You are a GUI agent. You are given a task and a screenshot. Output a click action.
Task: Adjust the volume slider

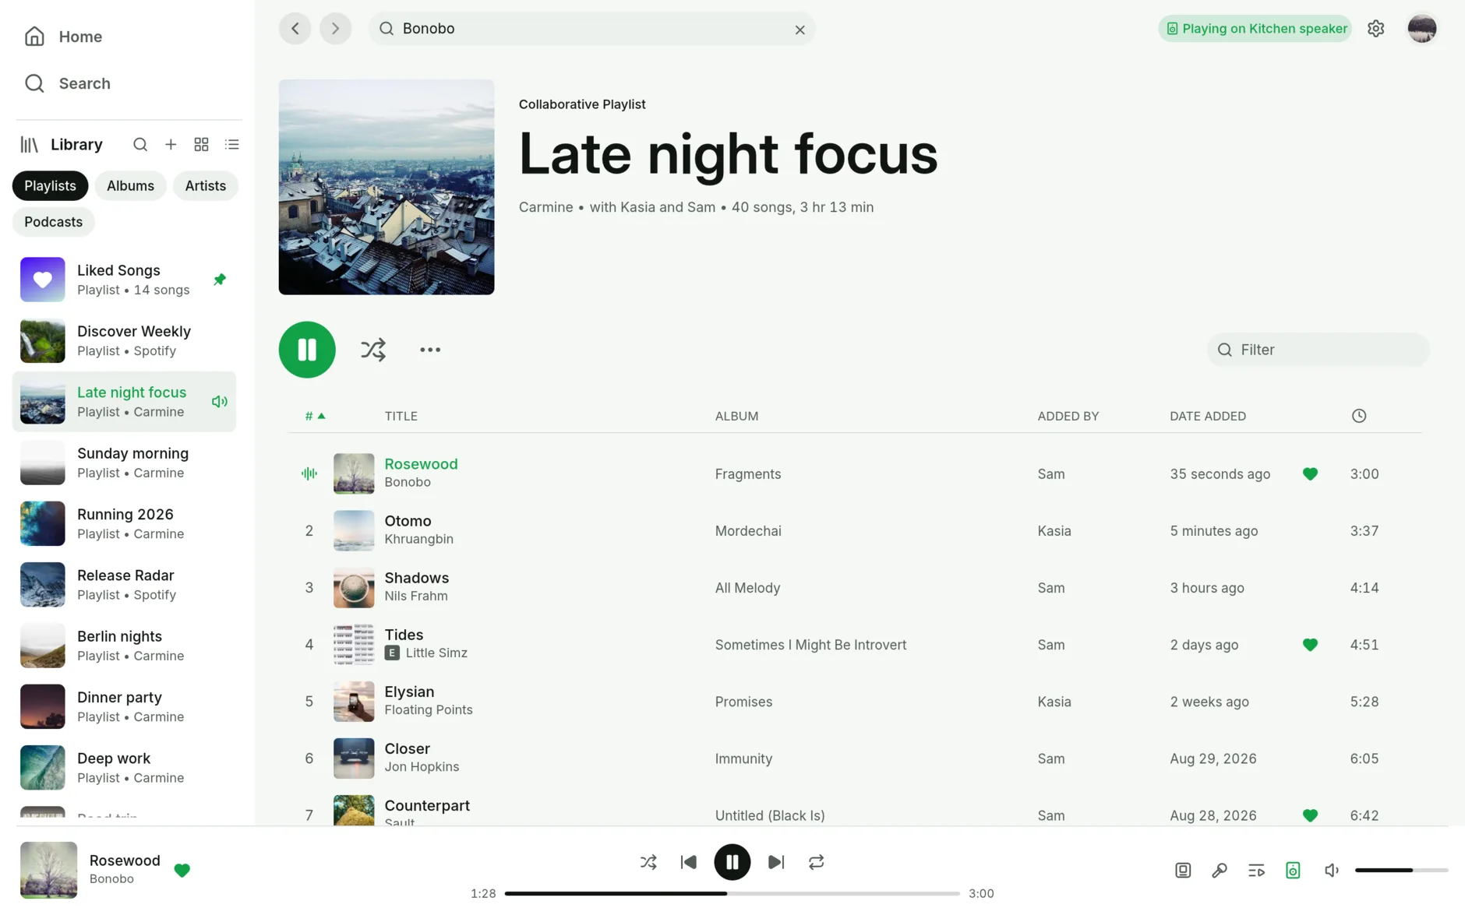[x=1401, y=870]
